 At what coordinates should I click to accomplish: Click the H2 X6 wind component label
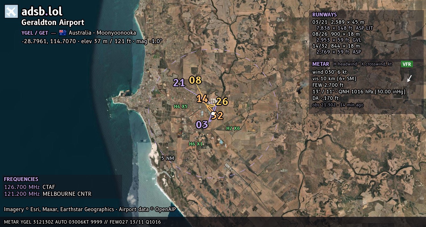click(x=233, y=128)
